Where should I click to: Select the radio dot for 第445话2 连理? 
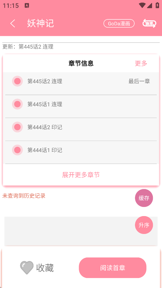pyautogui.click(x=17, y=81)
